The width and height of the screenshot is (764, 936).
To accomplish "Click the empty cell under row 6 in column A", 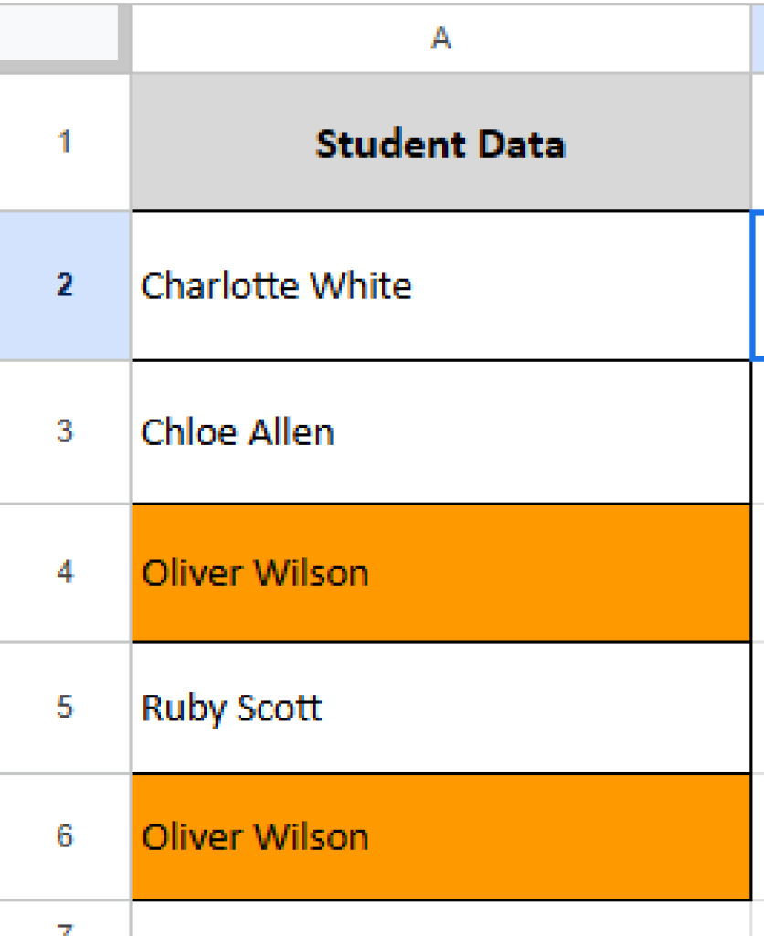I will (440, 920).
